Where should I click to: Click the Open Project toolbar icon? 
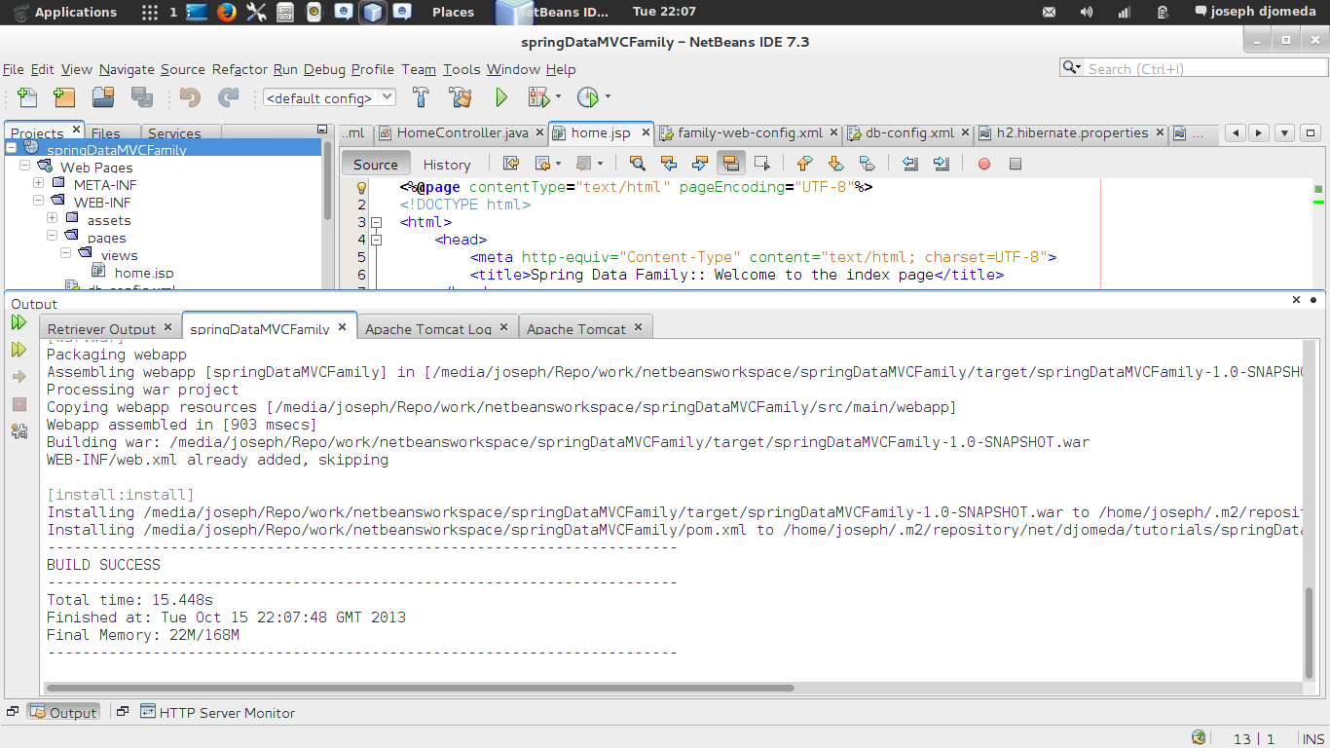pyautogui.click(x=103, y=97)
